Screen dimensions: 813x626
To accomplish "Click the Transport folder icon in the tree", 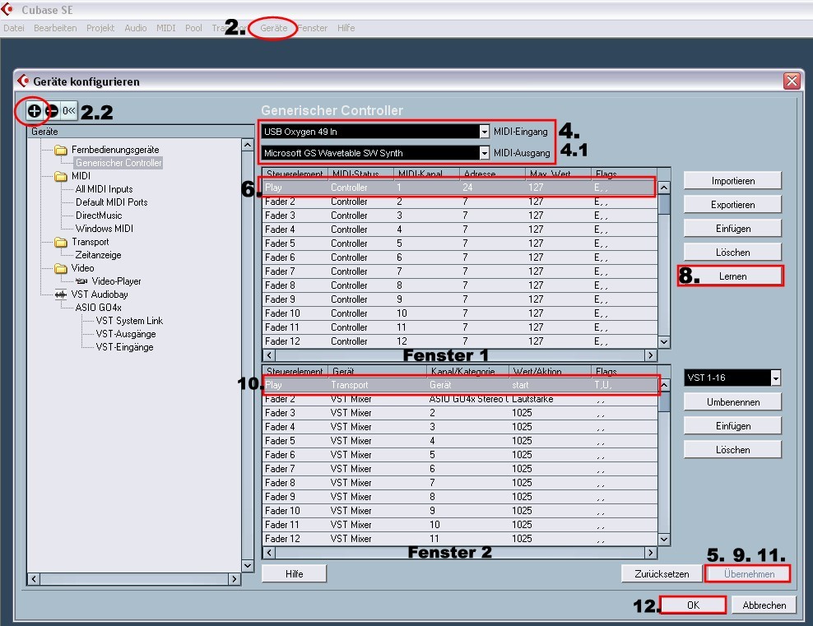I will [x=61, y=242].
